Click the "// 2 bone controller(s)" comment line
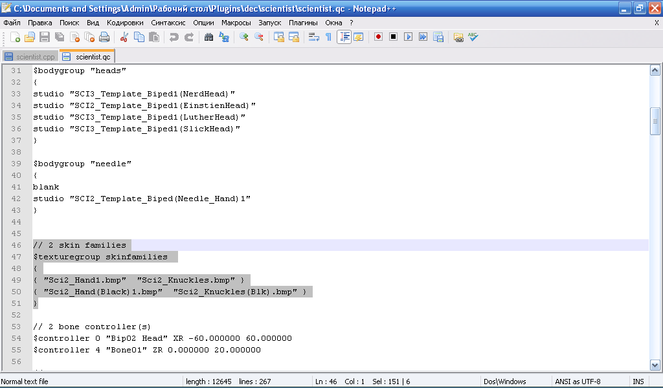 tap(92, 327)
